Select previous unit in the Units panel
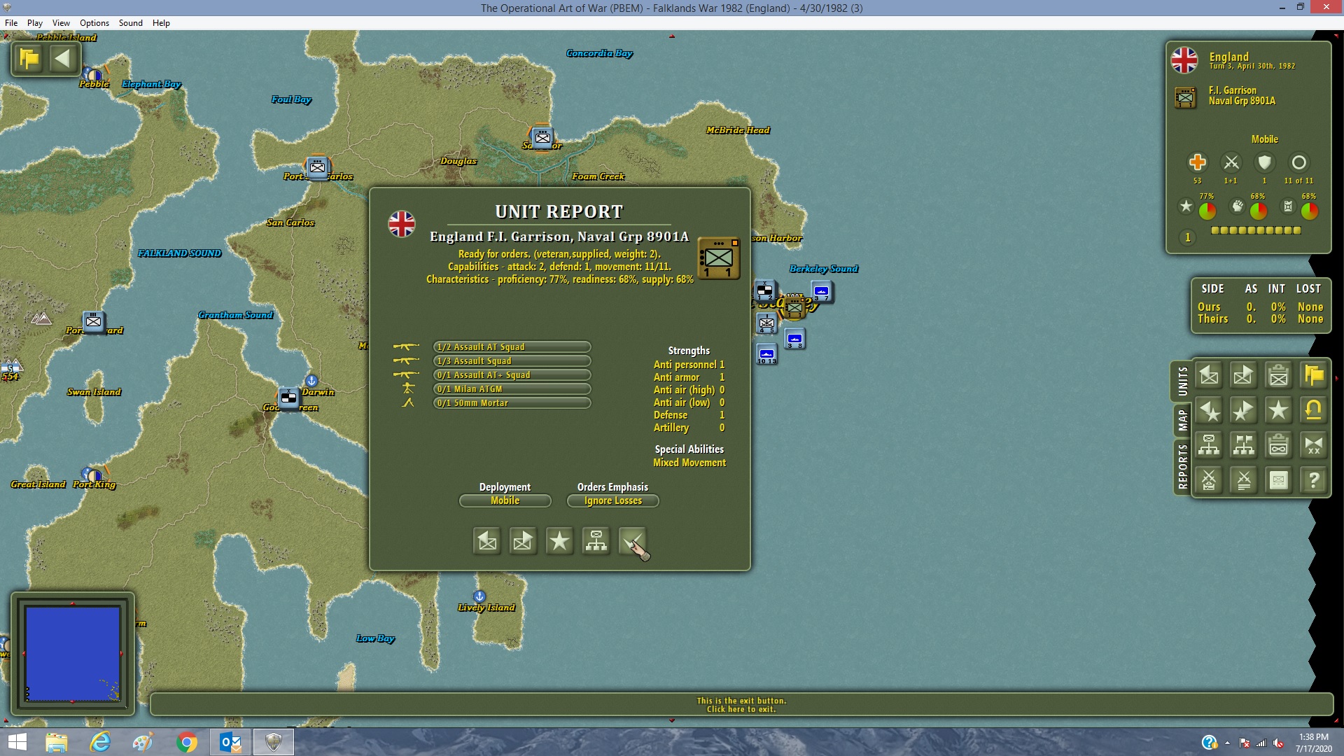Screen dimensions: 1344x756 click(1209, 376)
